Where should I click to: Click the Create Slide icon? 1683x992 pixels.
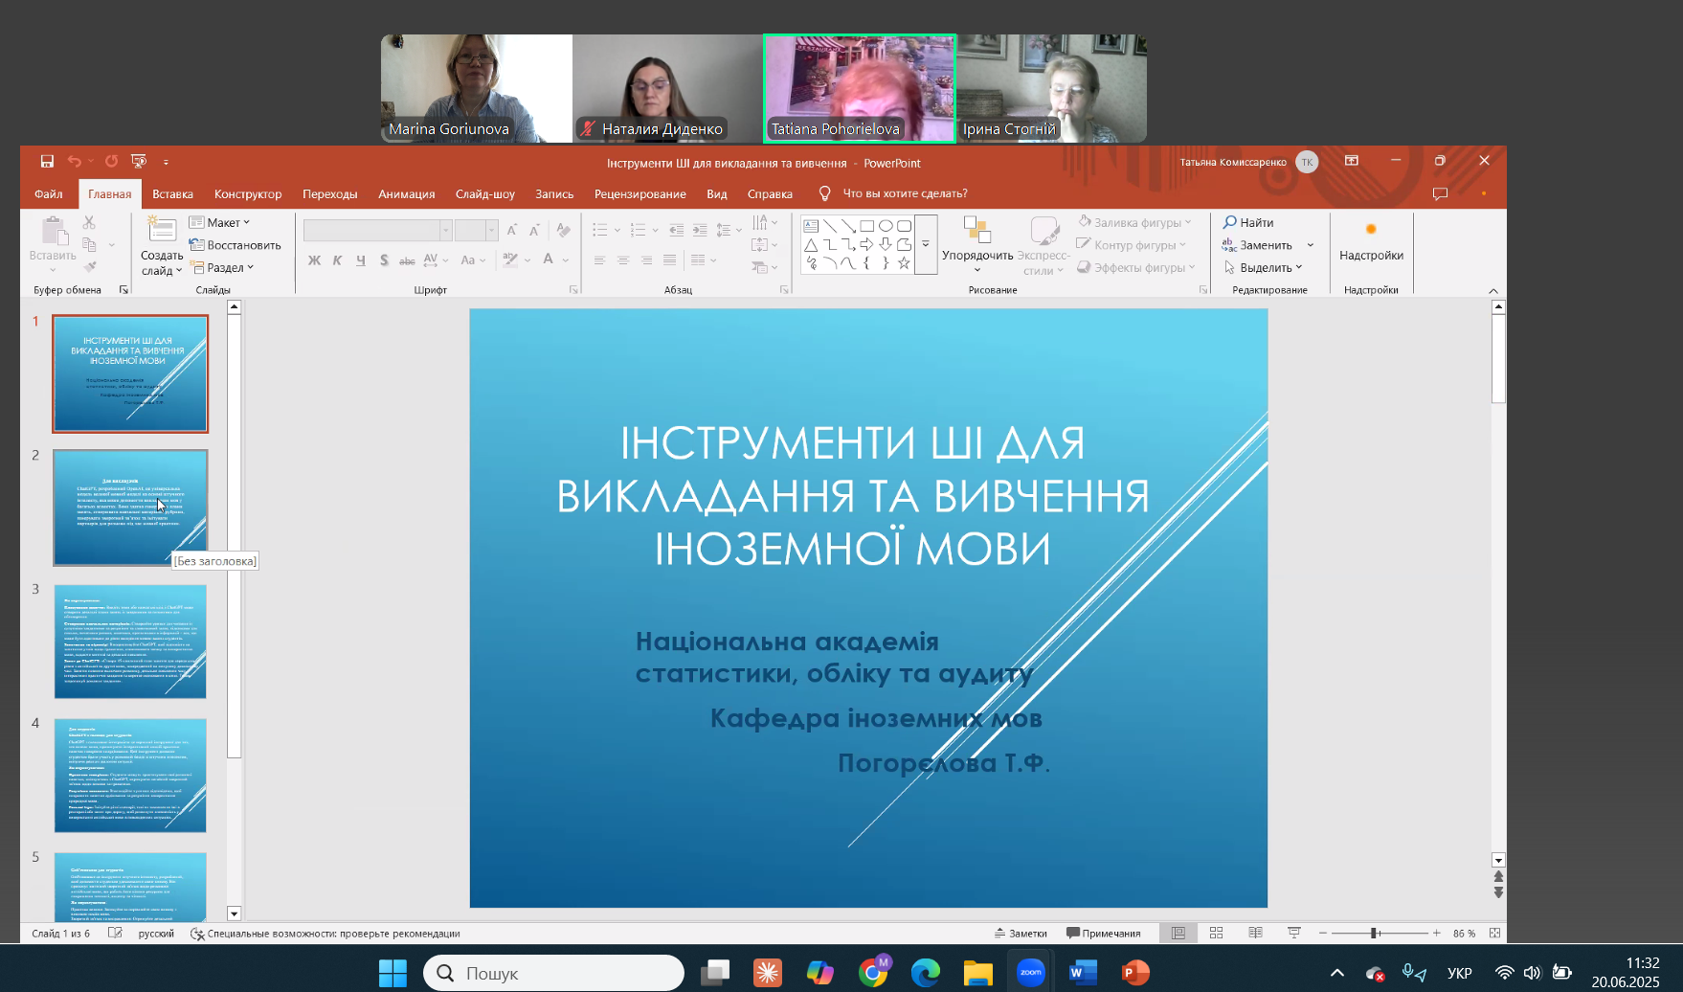[x=162, y=231]
